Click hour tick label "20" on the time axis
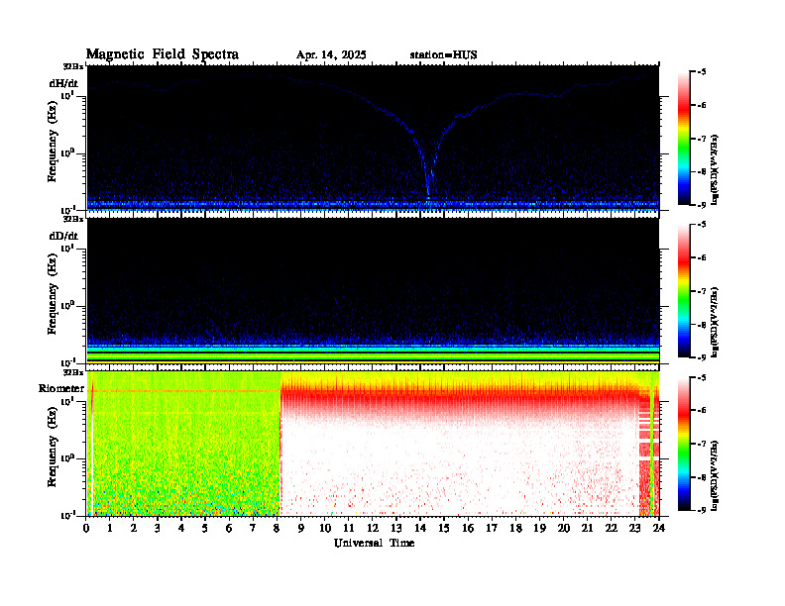Viewport: 785px width, 606px height. pos(564,529)
